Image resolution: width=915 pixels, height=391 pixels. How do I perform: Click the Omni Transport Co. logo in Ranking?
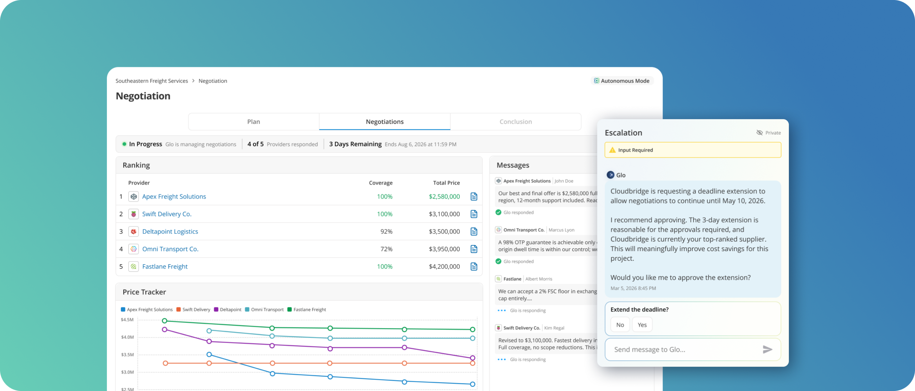134,249
